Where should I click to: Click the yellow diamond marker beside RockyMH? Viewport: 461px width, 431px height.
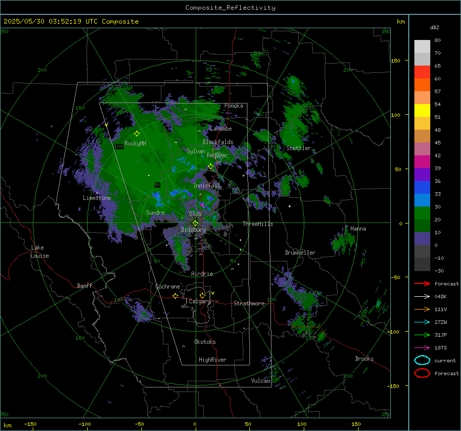tap(137, 134)
